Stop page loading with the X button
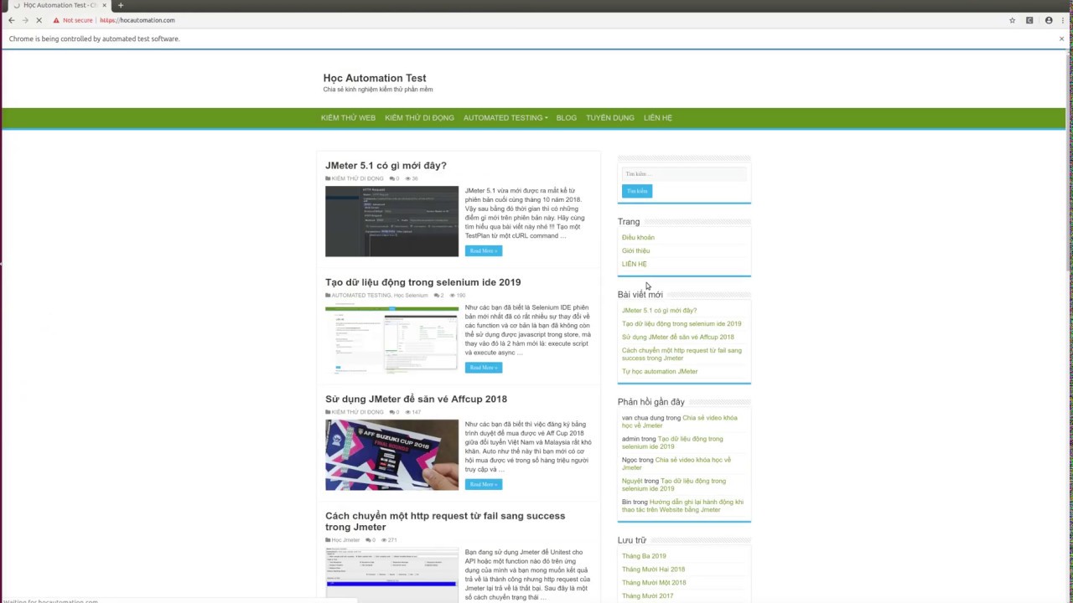This screenshot has width=1073, height=603. pos(39,20)
